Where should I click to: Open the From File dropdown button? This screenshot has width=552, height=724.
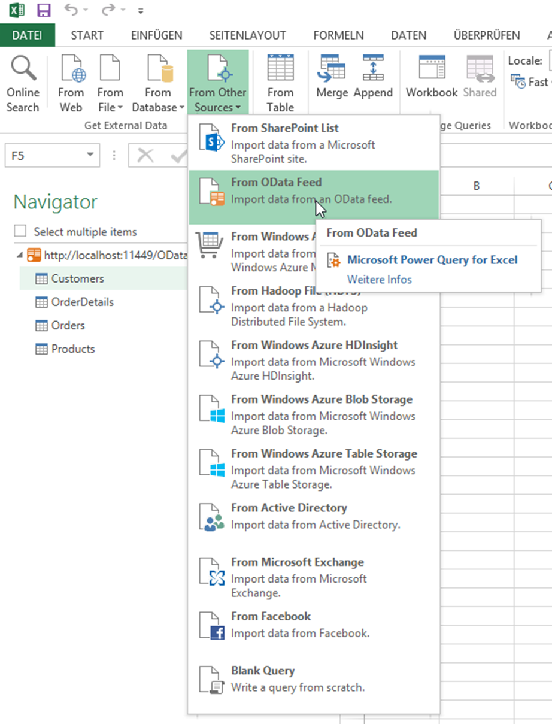[110, 84]
